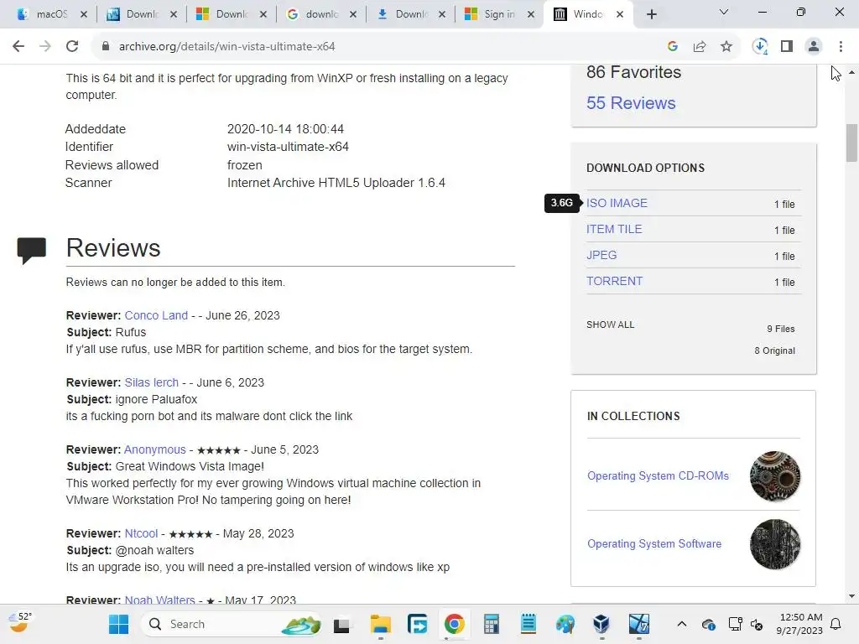
Task: Share this page icon
Action: pyautogui.click(x=700, y=47)
